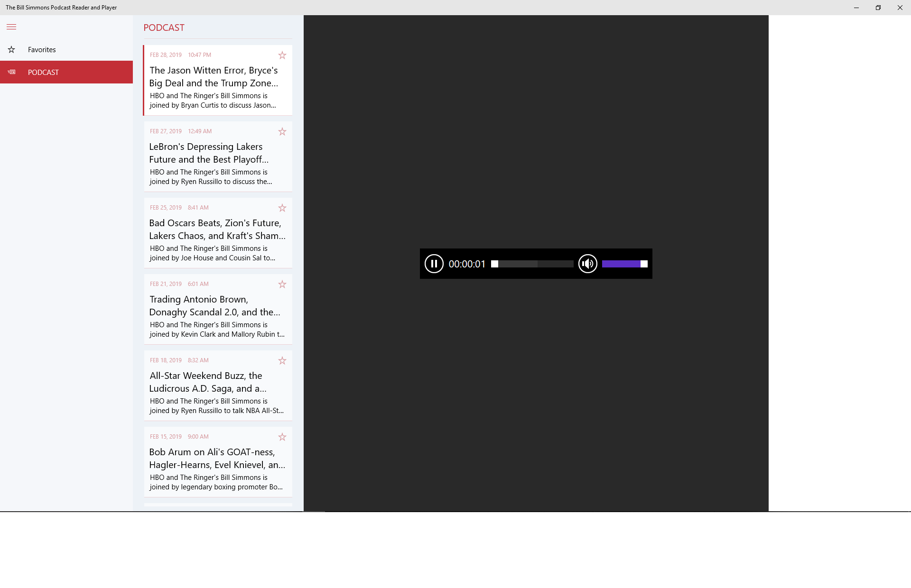Screen dimensions: 911x588
Task: Mute audio with the speaker icon
Action: pos(587,264)
